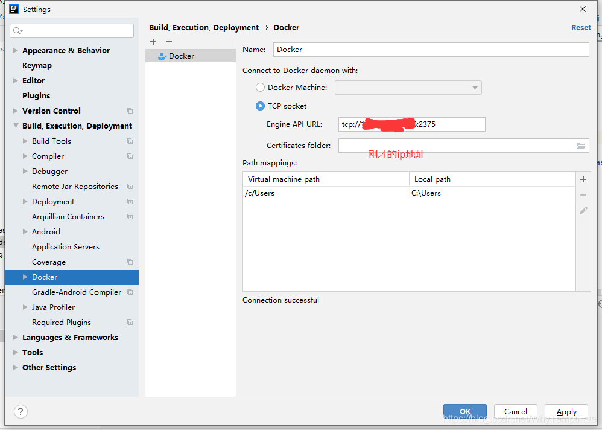602x430 pixels.
Task: Collapse Build, Execution, Deployment section
Action: pos(15,126)
